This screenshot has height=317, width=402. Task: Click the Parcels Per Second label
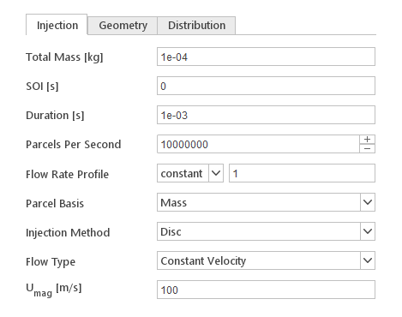(x=74, y=144)
